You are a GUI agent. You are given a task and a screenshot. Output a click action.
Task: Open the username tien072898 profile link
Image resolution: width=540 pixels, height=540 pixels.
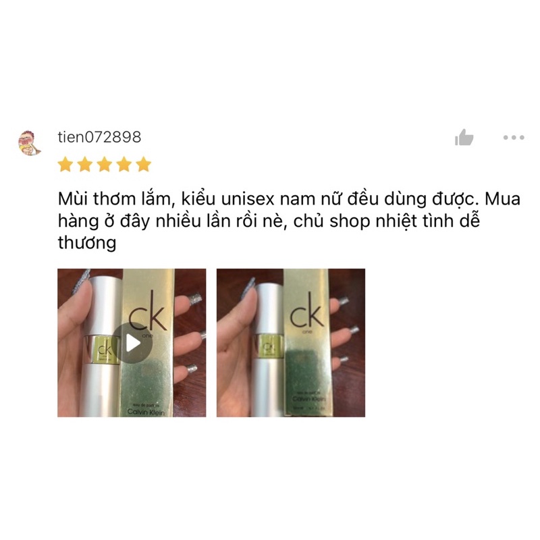point(99,137)
